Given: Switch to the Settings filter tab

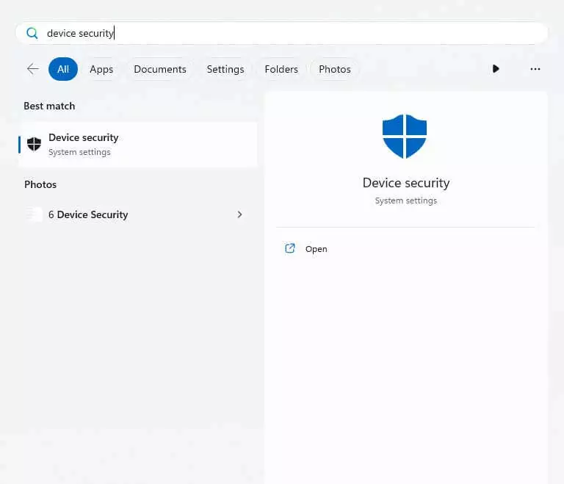Looking at the screenshot, I should click(x=225, y=69).
